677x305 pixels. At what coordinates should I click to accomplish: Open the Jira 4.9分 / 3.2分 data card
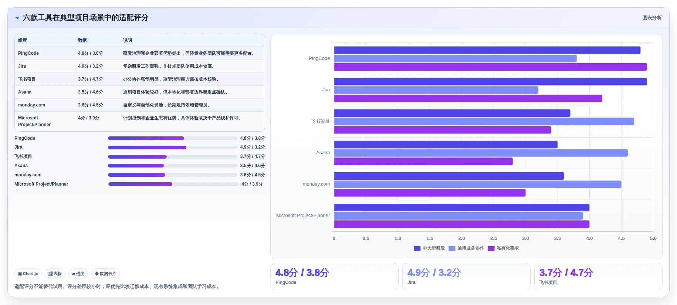(x=466, y=277)
